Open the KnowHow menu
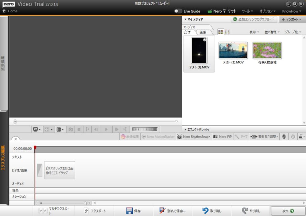306x216 pixels. 291,11
